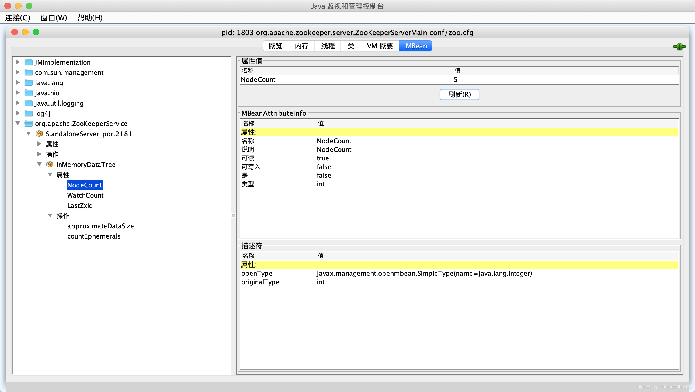Click the yellow 属性: row in 描述符
The image size is (695, 392).
coord(459,265)
